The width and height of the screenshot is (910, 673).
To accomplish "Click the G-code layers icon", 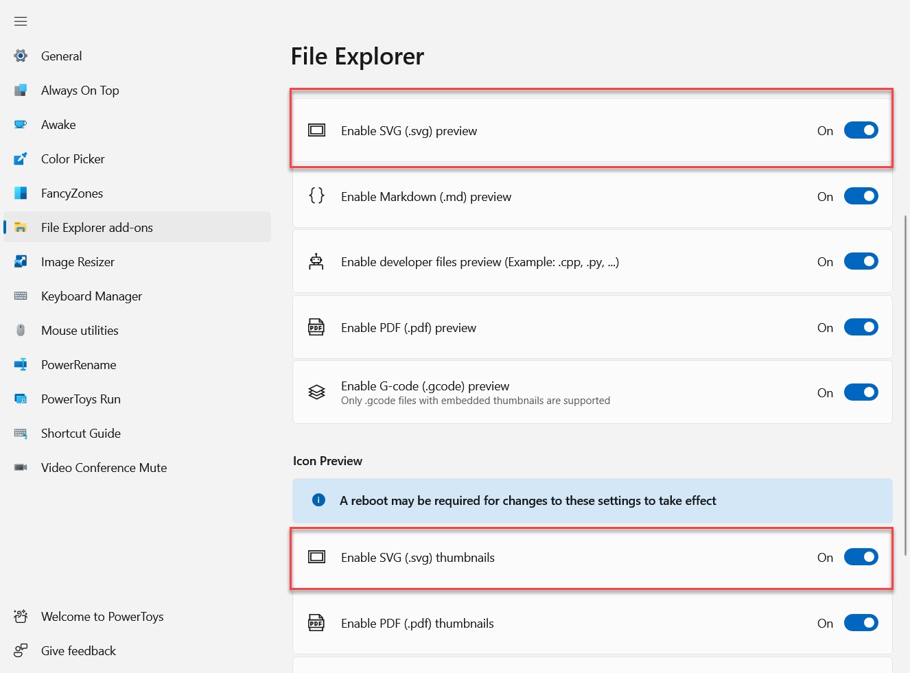I will (316, 392).
